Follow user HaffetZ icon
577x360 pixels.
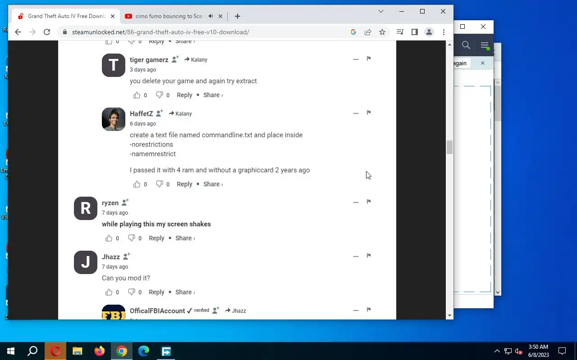[x=160, y=113]
